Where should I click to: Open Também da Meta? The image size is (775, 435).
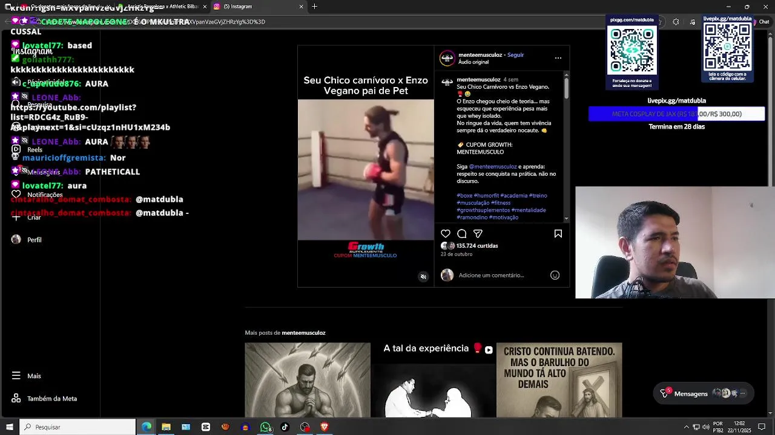pyautogui.click(x=44, y=399)
